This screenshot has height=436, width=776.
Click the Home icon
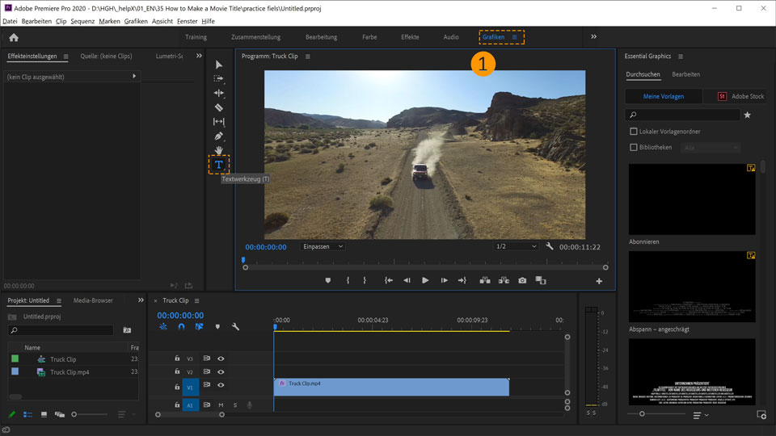click(14, 37)
